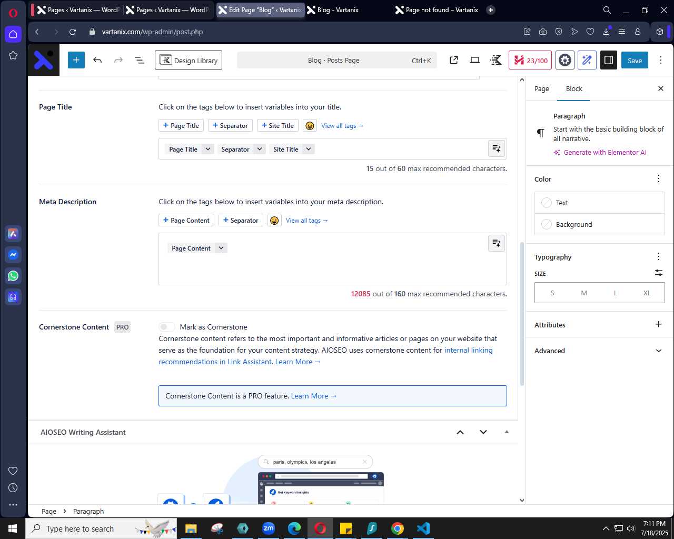Open the device preview options
The image size is (674, 539).
(475, 60)
